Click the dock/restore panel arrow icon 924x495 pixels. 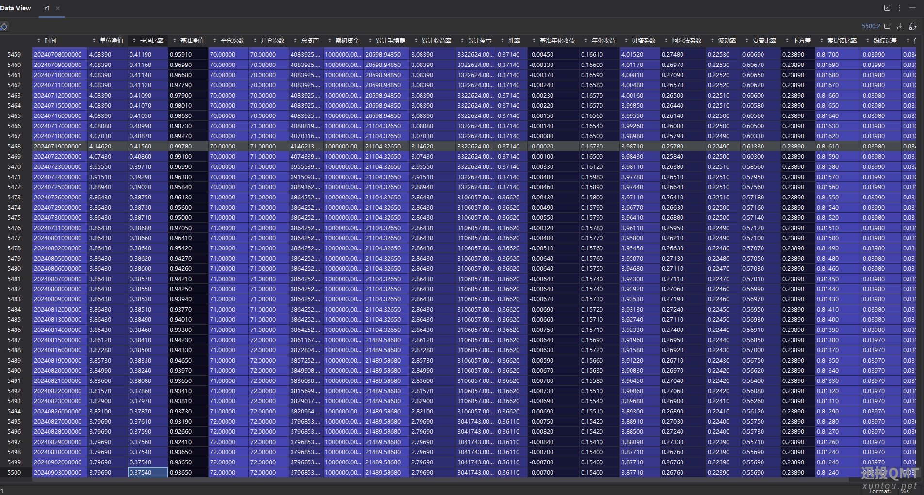(x=887, y=8)
